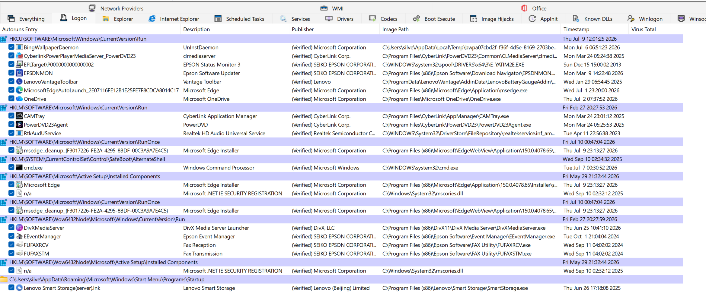This screenshot has height=306, width=706.
Task: Select the SafeBoot\AlternateShell registry key row
Action: (x=341, y=159)
